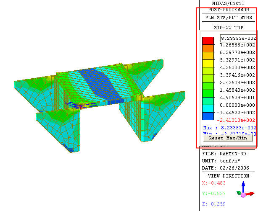258x211 pixels.
Task: Pick the dark blue bottom legend swatch
Action: click(x=208, y=116)
